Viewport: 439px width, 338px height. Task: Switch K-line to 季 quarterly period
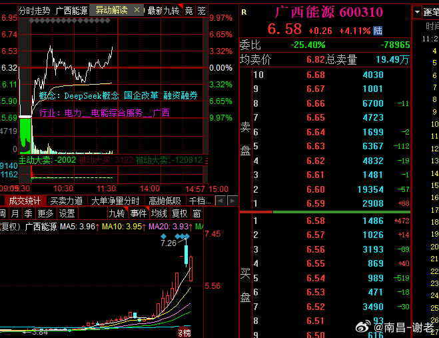[28, 213]
